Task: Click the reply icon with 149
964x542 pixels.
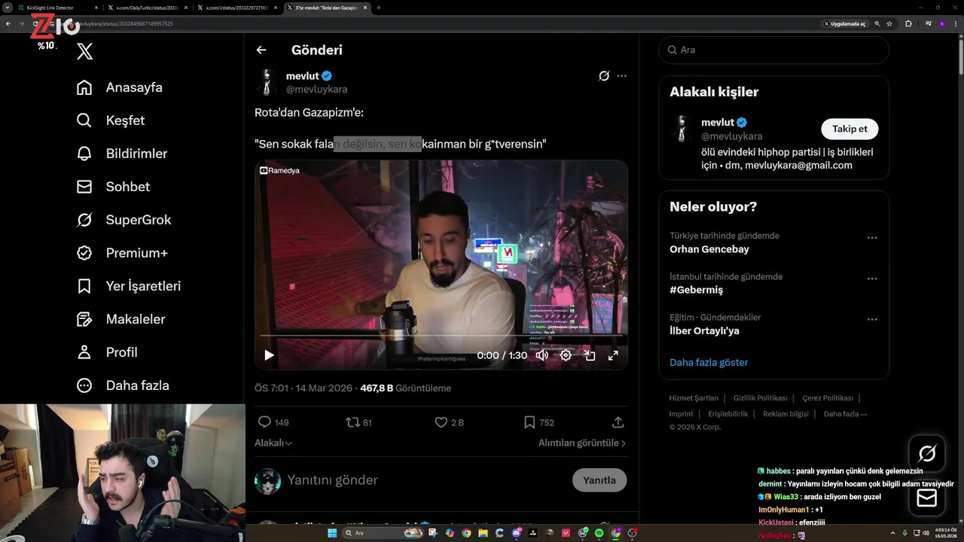Action: 264,422
